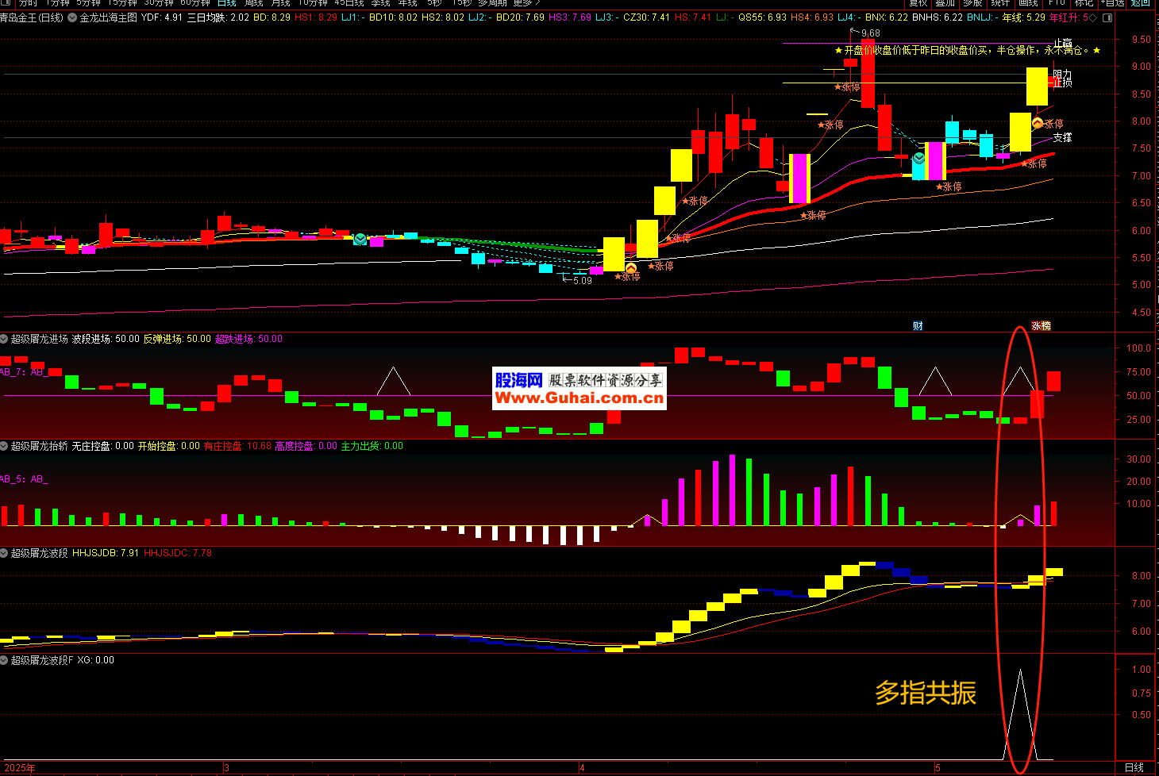Collapse the 金龙出海主图 indicator dropdown arrow
Image resolution: width=1159 pixels, height=776 pixels.
point(72,17)
